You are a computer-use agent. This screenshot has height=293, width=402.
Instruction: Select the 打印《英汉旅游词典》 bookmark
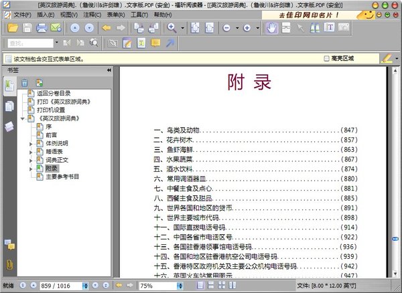tap(64, 102)
